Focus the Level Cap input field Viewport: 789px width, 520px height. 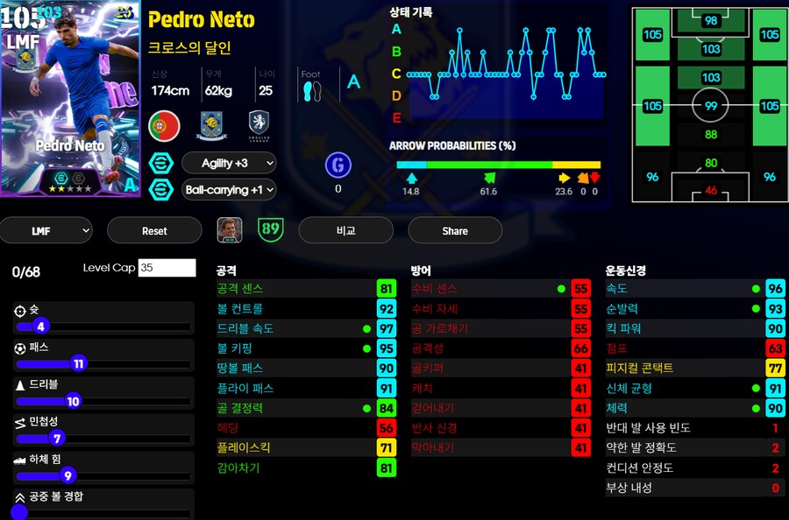(166, 268)
